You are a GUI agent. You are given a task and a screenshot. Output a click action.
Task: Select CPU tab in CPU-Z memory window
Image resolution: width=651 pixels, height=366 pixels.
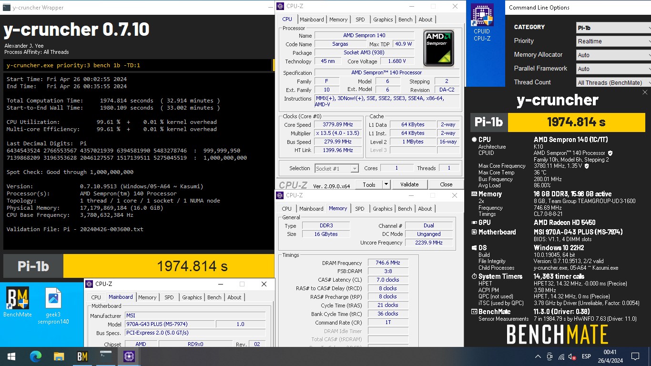pos(287,209)
